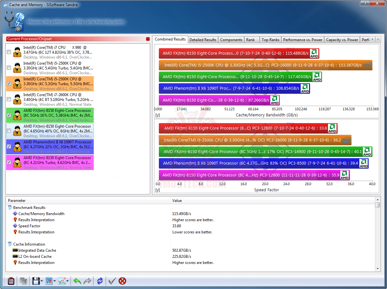Click the options sliders icon in bottom toolbar
The height and width of the screenshot is (289, 387).
[11, 281]
